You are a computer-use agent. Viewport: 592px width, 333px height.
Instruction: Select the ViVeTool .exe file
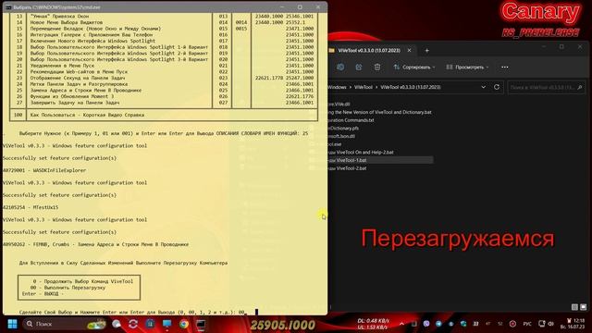coord(335,144)
